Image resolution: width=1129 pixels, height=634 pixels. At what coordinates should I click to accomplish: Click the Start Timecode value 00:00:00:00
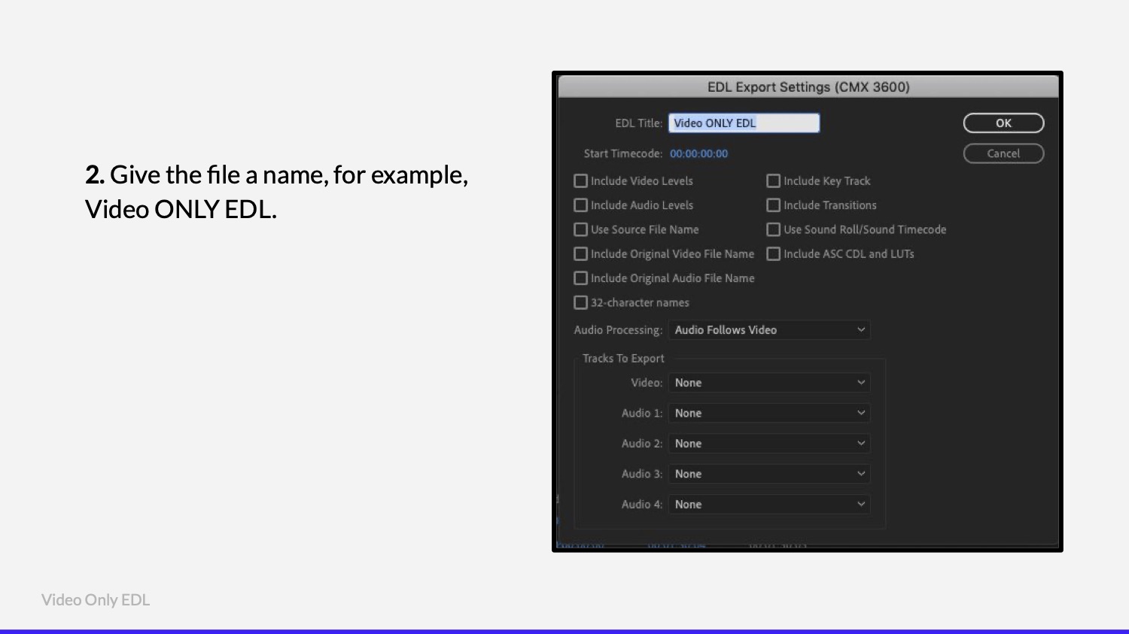[698, 153]
